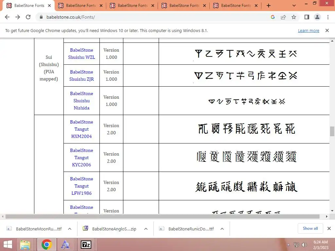Close the fifth BabelStone Fonts tab
335x251 pixels.
[x=256, y=6]
